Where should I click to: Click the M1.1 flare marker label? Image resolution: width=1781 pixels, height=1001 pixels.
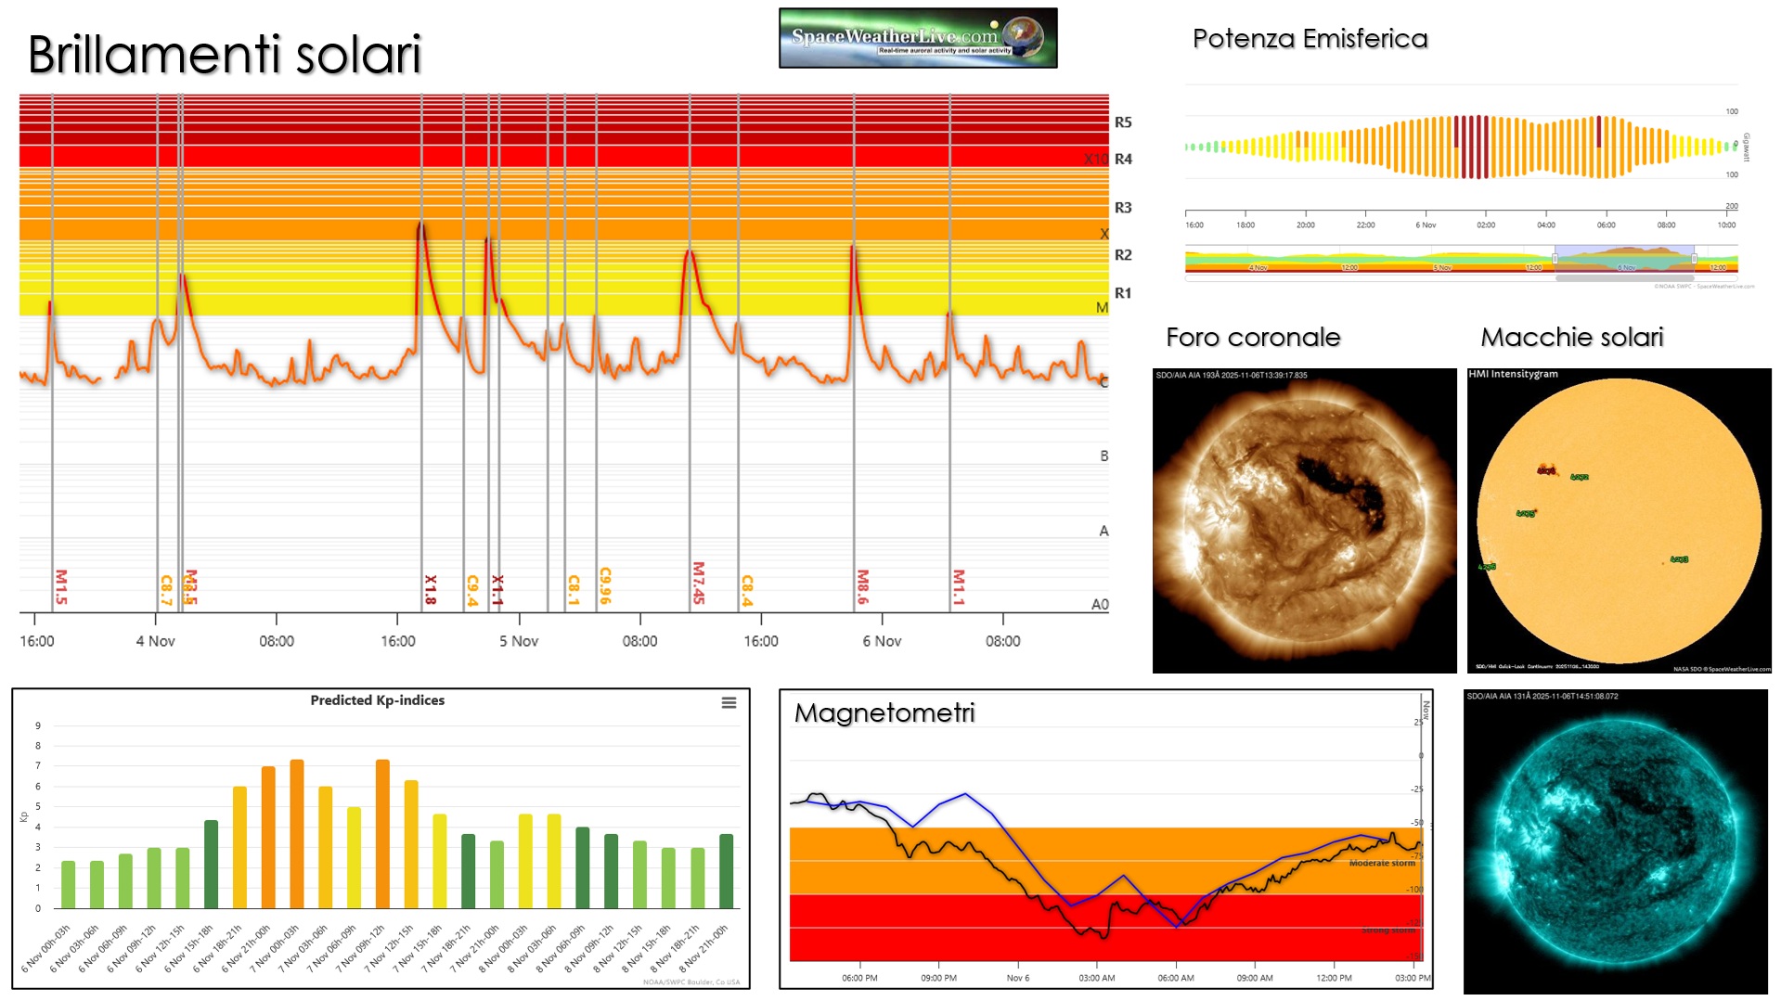(959, 587)
